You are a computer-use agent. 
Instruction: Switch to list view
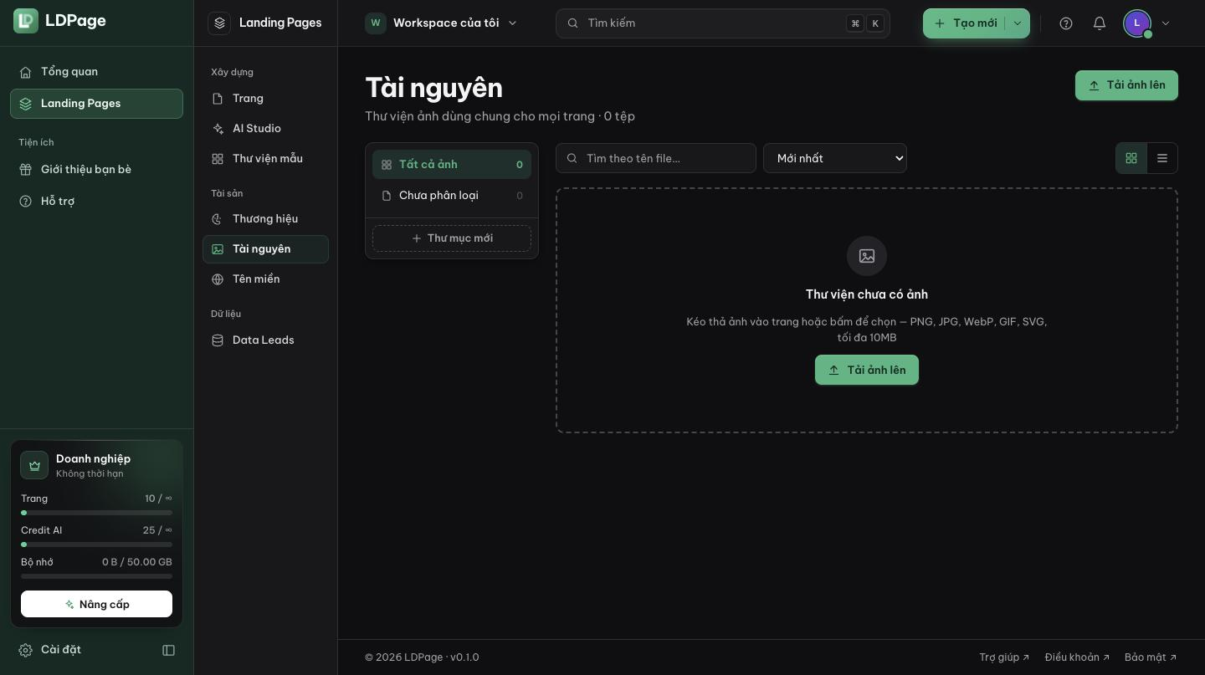[1162, 158]
